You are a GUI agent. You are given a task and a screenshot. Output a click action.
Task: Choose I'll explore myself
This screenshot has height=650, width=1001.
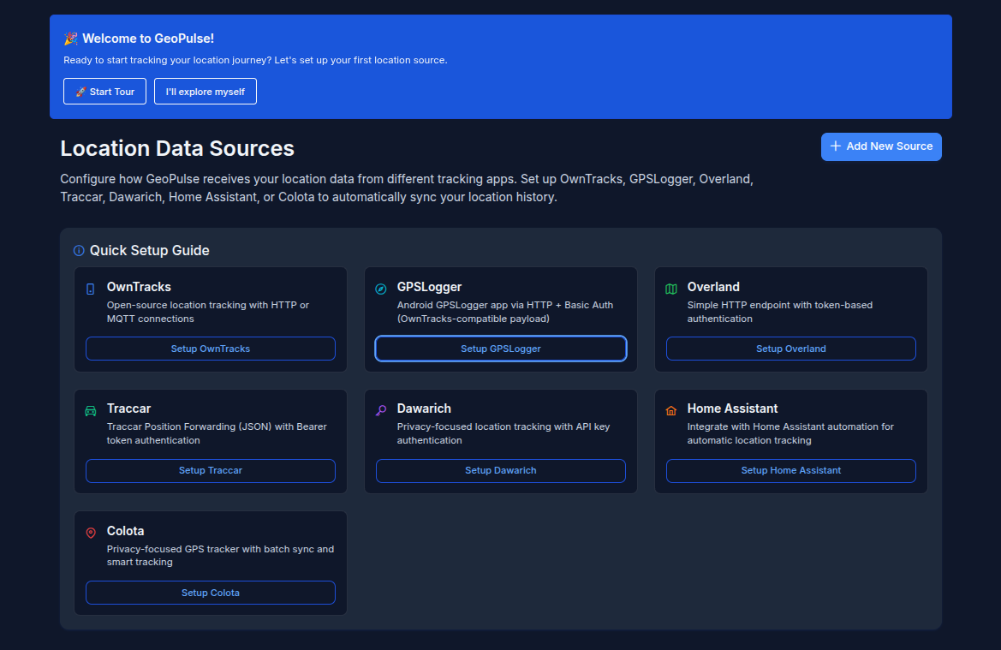pos(205,92)
